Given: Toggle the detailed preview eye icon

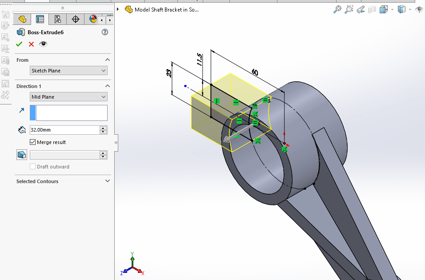Looking at the screenshot, I should [x=43, y=44].
